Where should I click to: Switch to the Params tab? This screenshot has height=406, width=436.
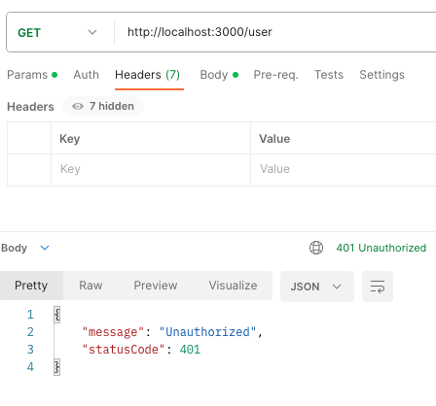pos(32,75)
